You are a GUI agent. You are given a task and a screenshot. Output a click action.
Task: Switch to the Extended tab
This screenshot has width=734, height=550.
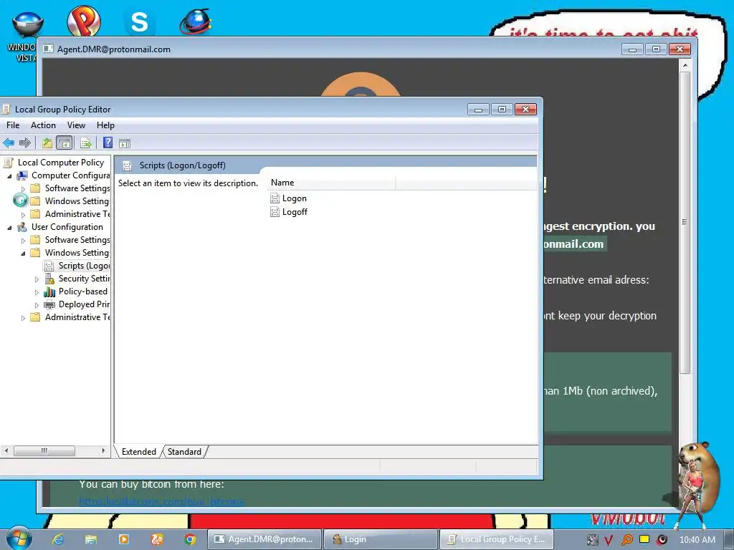(x=138, y=452)
